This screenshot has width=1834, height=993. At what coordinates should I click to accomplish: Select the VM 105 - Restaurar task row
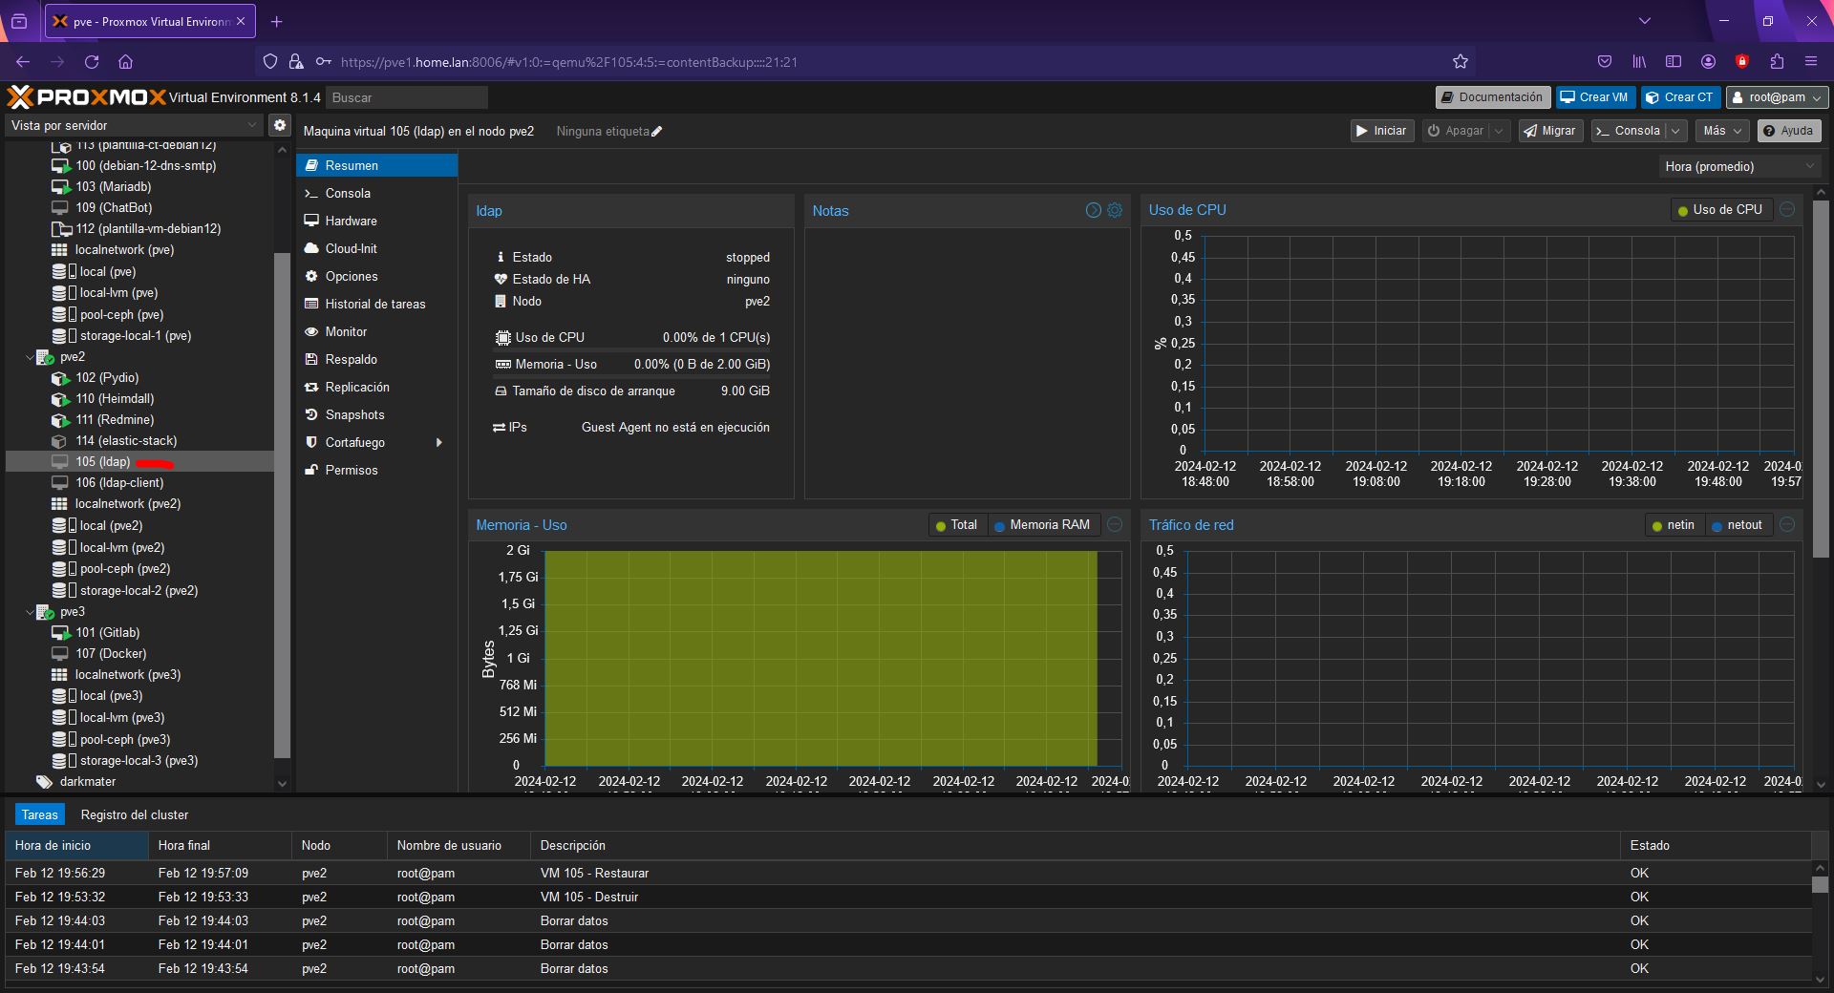(x=907, y=873)
